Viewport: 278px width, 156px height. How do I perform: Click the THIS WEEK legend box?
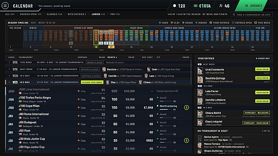pos(256,23)
